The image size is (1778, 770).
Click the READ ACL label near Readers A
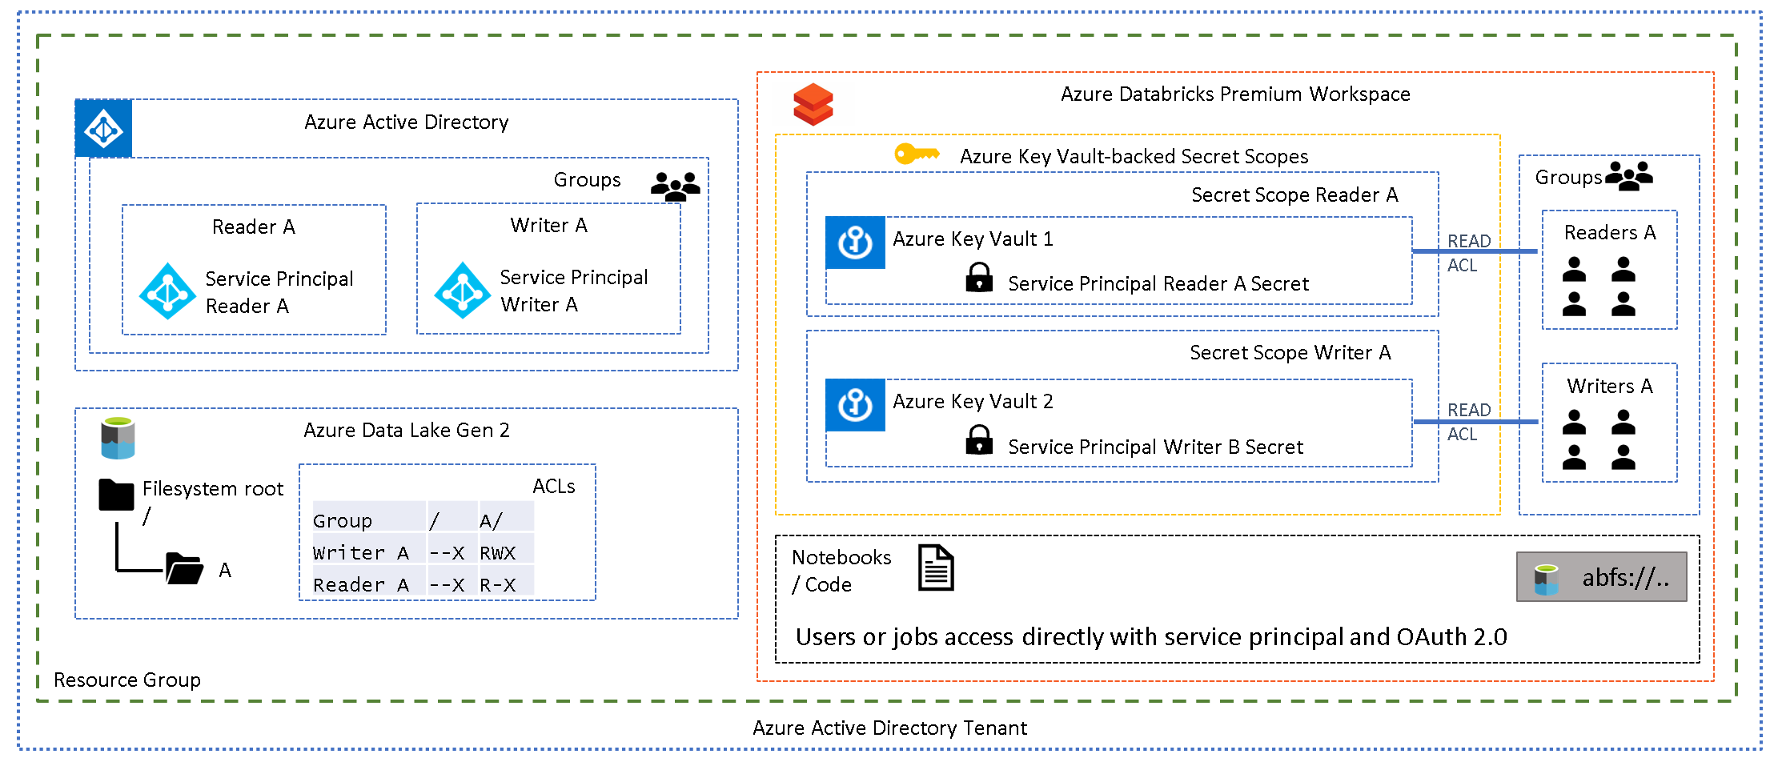[1468, 252]
